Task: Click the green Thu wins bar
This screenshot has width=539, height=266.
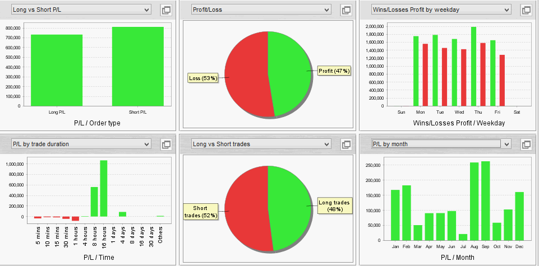Action: [x=474, y=67]
